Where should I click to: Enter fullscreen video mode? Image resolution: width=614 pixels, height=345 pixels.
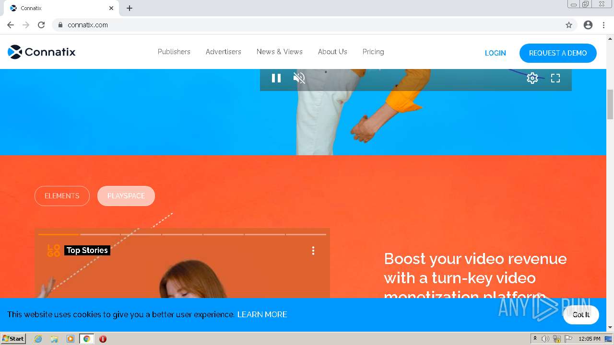[x=555, y=78]
